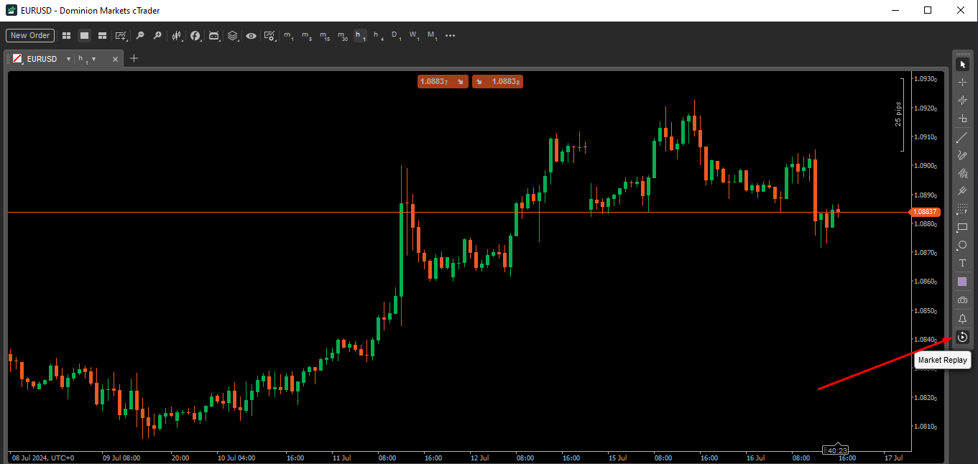Select the Text drawing tool
Screen dimensions: 978x464
(x=962, y=263)
